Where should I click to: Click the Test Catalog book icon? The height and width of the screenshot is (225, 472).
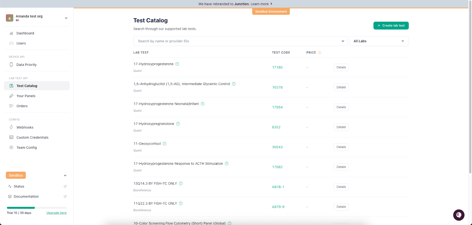tap(11, 86)
